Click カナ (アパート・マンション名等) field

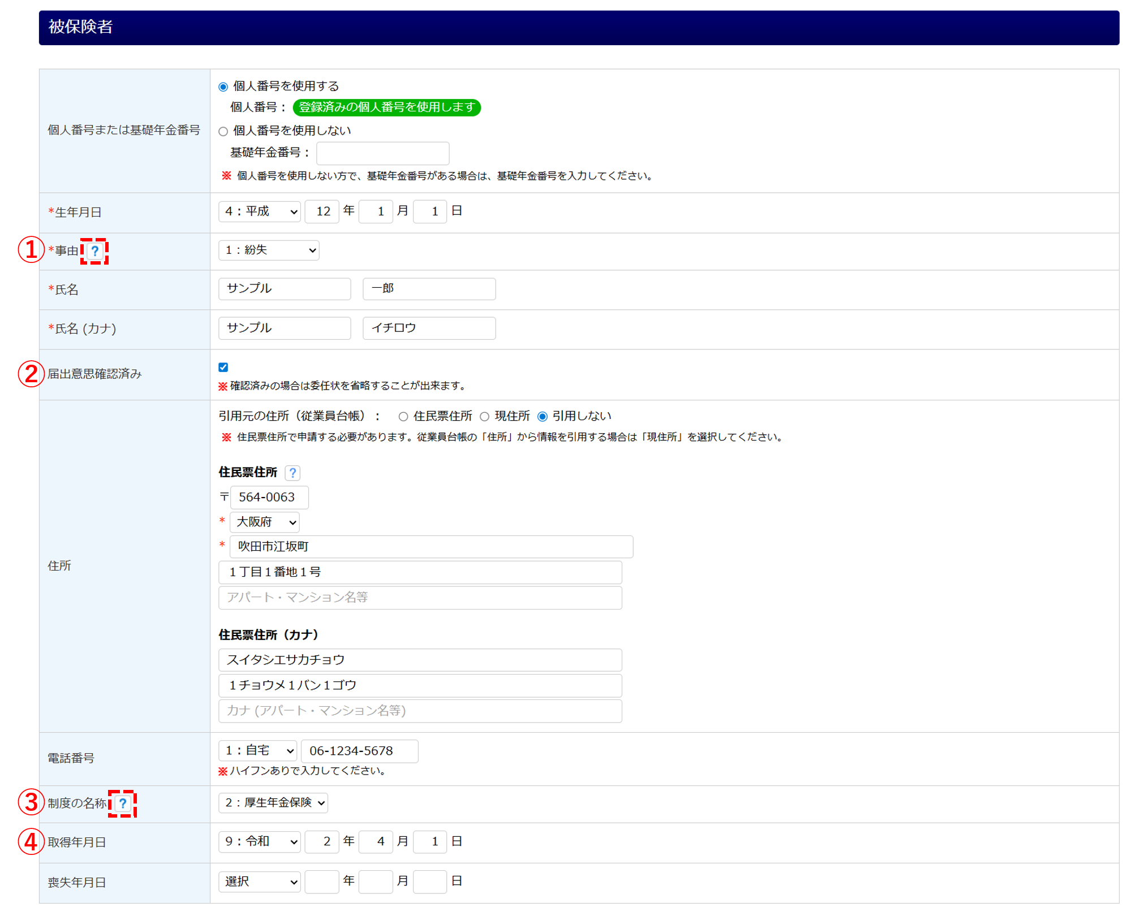(x=420, y=711)
